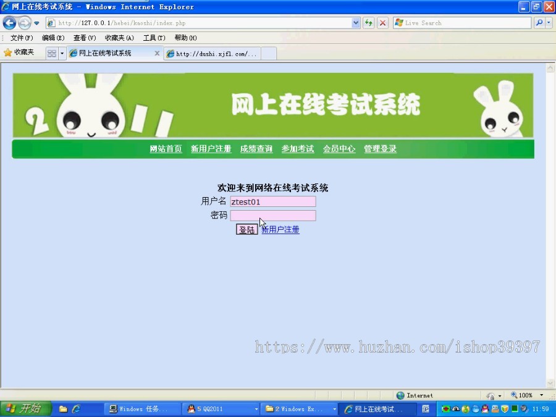
Task: Click the 管理登录 navigation link
Action: tap(380, 149)
